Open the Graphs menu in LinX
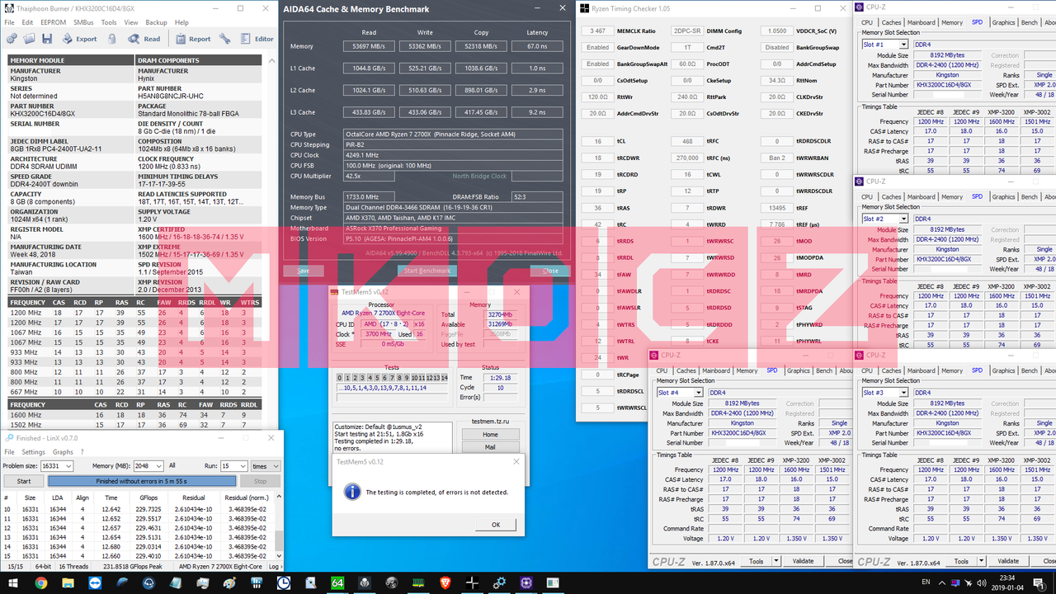Screen dimensions: 1056x594 (x=63, y=452)
